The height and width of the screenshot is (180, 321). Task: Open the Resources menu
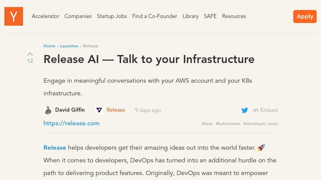point(234,16)
